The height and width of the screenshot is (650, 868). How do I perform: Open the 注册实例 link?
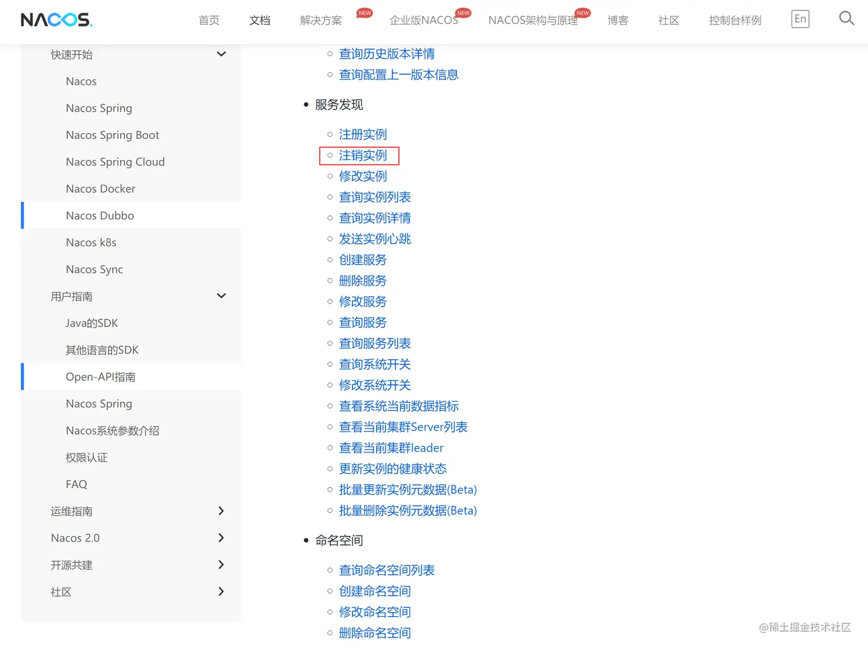(363, 134)
